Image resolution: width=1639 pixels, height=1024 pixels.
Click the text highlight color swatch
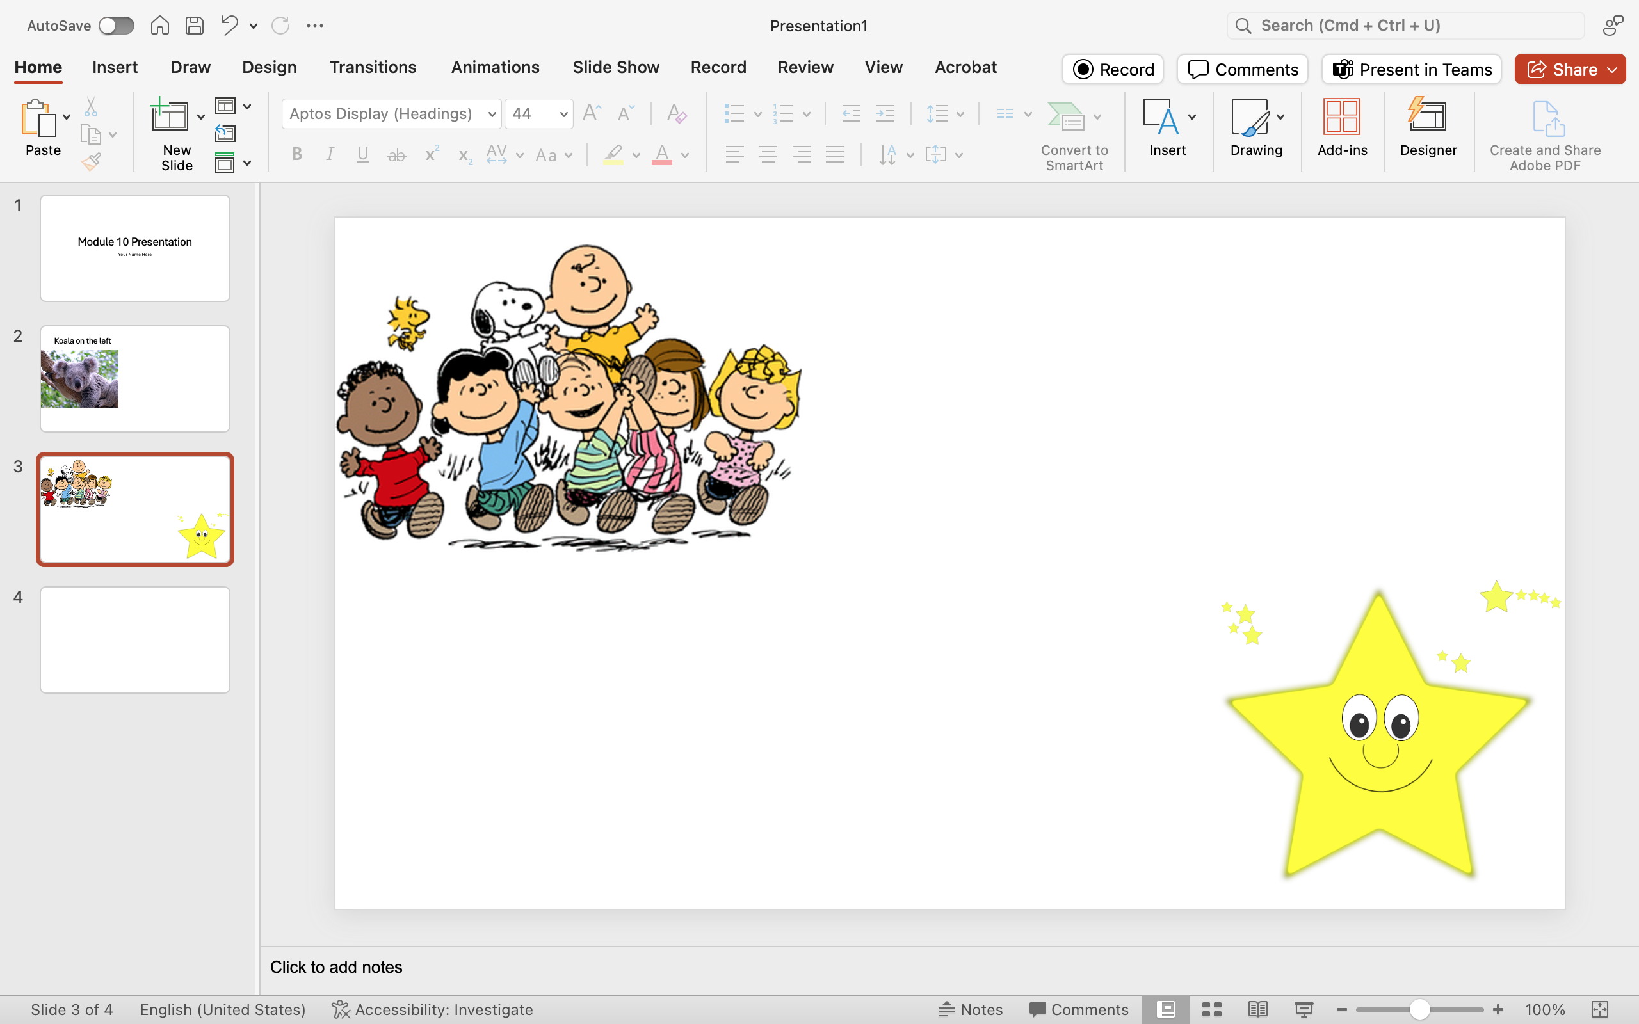click(613, 155)
